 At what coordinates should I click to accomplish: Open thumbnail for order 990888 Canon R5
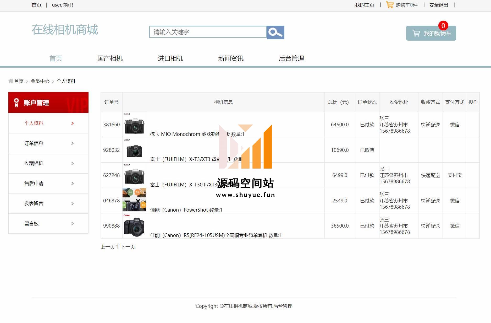tap(134, 226)
